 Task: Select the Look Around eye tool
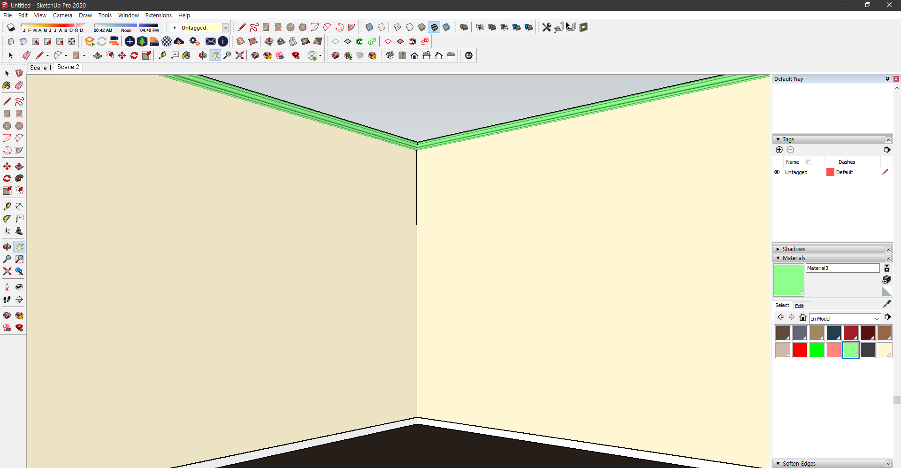click(x=19, y=287)
